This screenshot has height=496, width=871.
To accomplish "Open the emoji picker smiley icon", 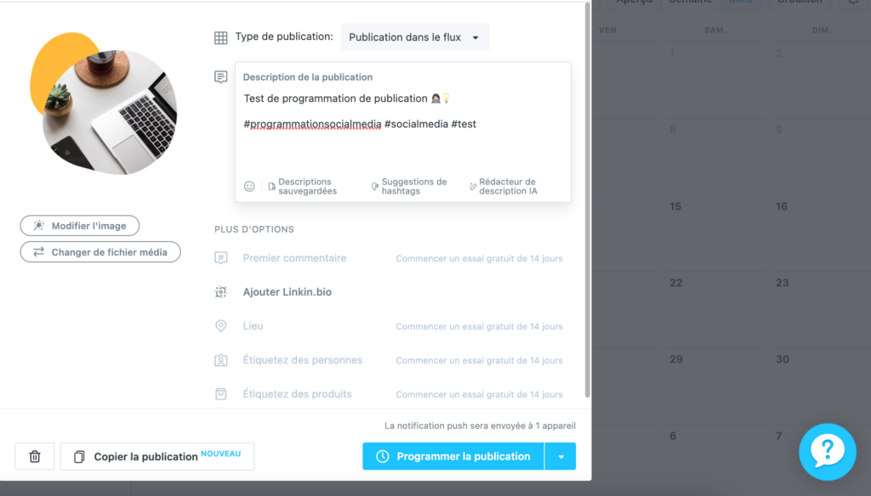I will pyautogui.click(x=249, y=186).
